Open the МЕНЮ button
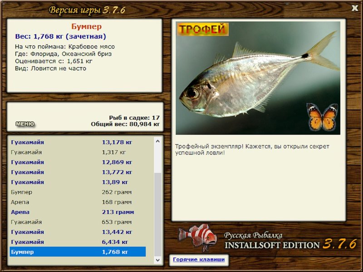 point(25,124)
